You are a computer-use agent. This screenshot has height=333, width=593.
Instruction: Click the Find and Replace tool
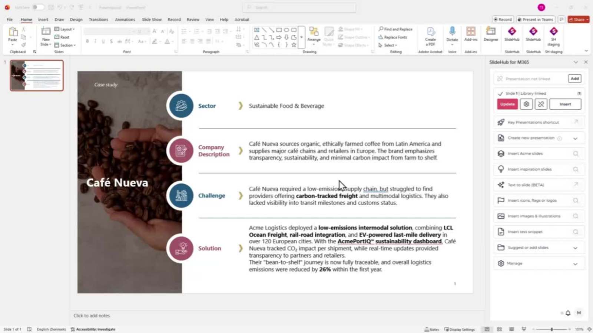(395, 29)
